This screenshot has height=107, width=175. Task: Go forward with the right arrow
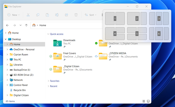point(14,25)
